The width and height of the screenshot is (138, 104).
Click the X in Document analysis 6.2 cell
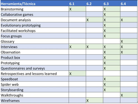[x=87, y=20]
